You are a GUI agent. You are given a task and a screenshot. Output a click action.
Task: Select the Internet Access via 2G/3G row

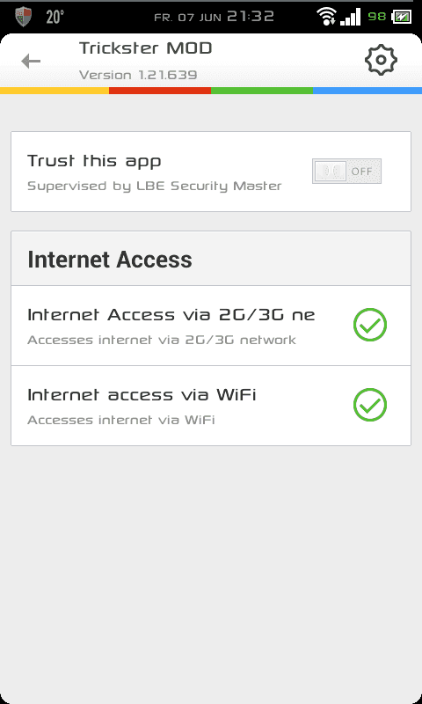coord(211,326)
